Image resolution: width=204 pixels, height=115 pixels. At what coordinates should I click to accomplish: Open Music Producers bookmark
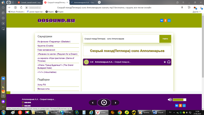[x=16, y=12]
